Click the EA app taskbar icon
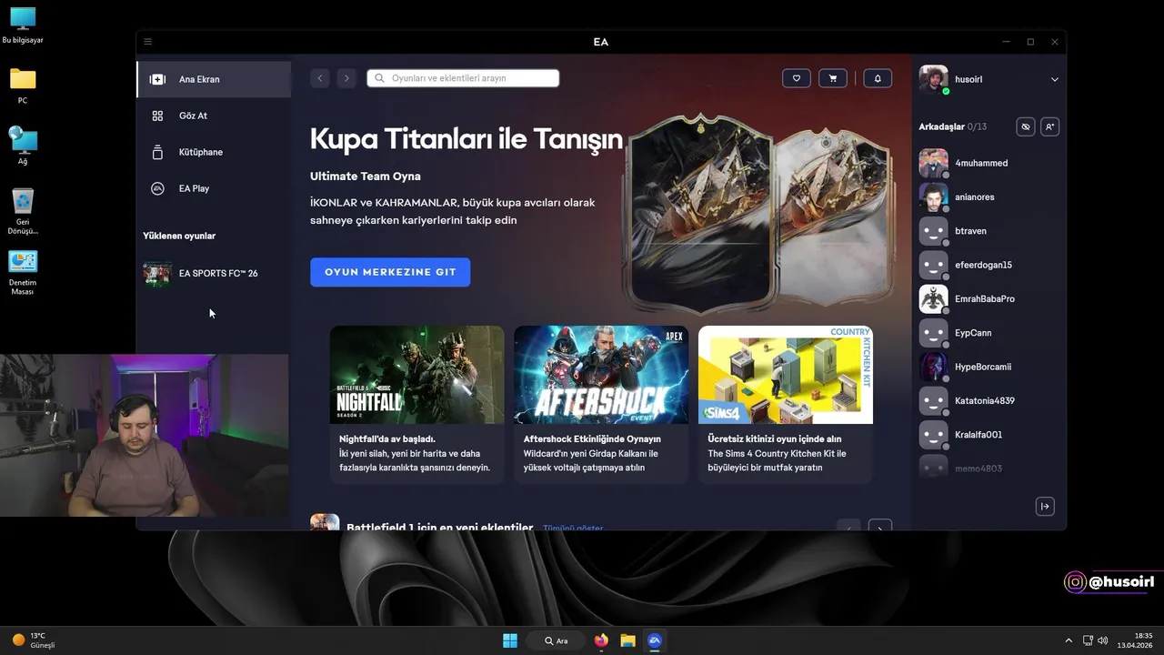 pyautogui.click(x=654, y=640)
